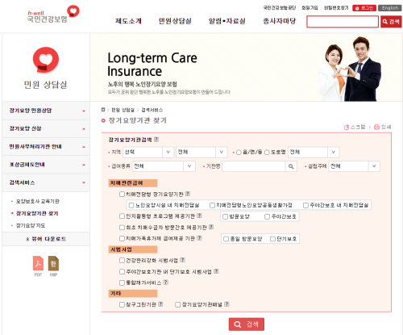Screen dimensions: 403x335
Task: Click the English language button
Action: (x=390, y=8)
